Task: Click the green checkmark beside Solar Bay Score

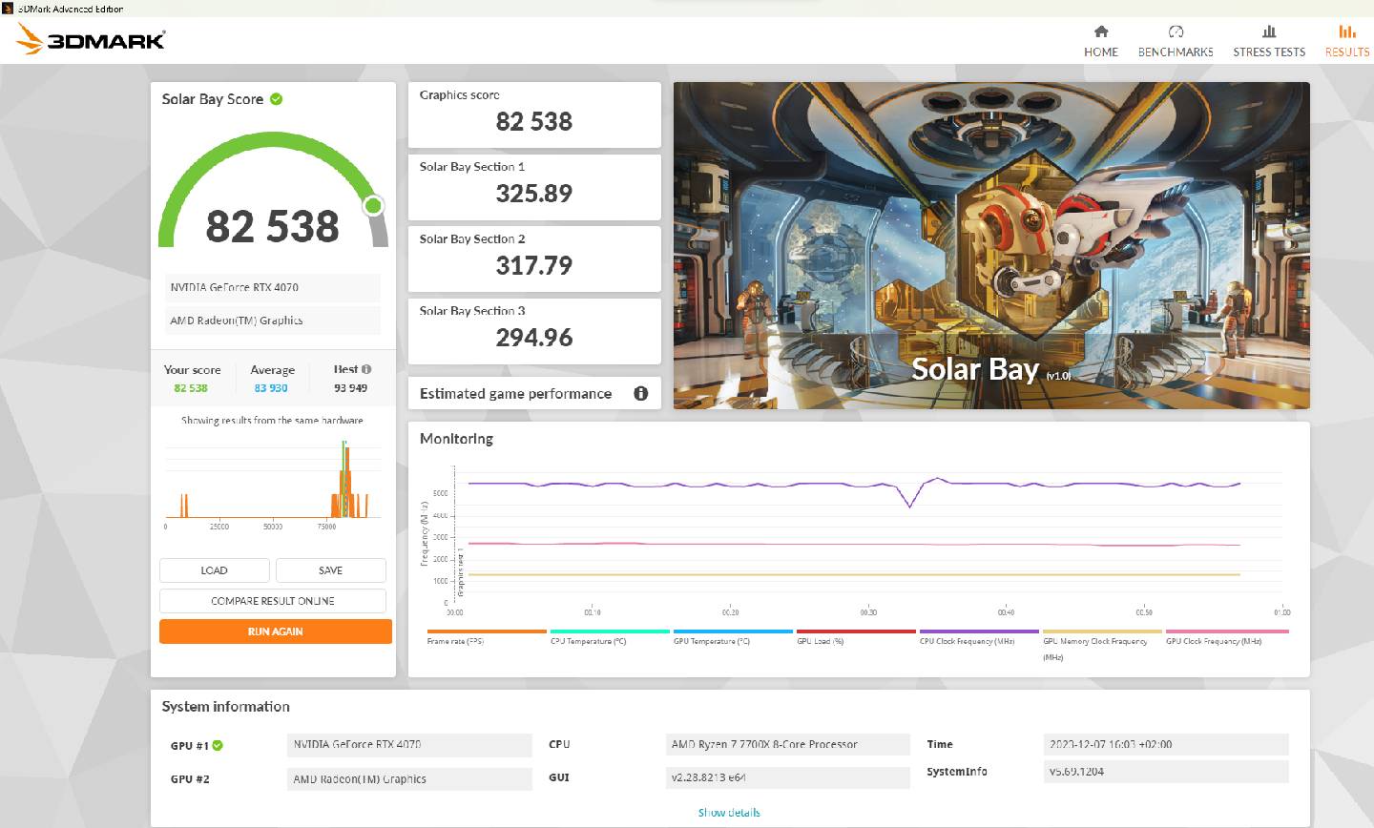Action: pos(276,99)
